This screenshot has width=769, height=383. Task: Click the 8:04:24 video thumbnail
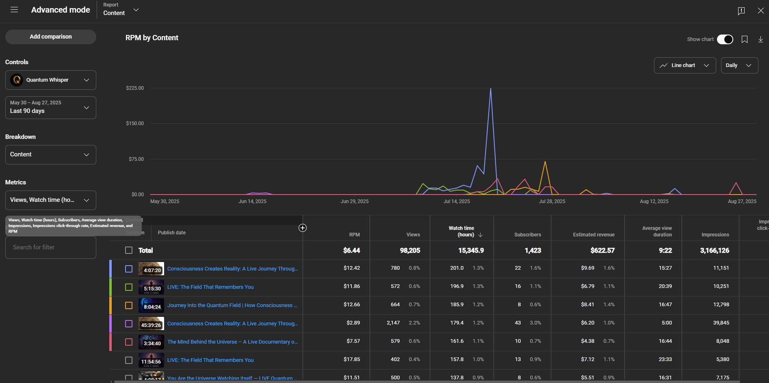click(x=151, y=305)
